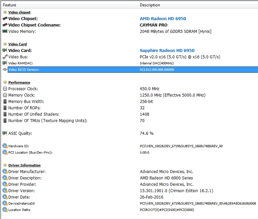Click the Video Chipset row chip icon
The height and width of the screenshot is (219, 258).
tap(5, 18)
